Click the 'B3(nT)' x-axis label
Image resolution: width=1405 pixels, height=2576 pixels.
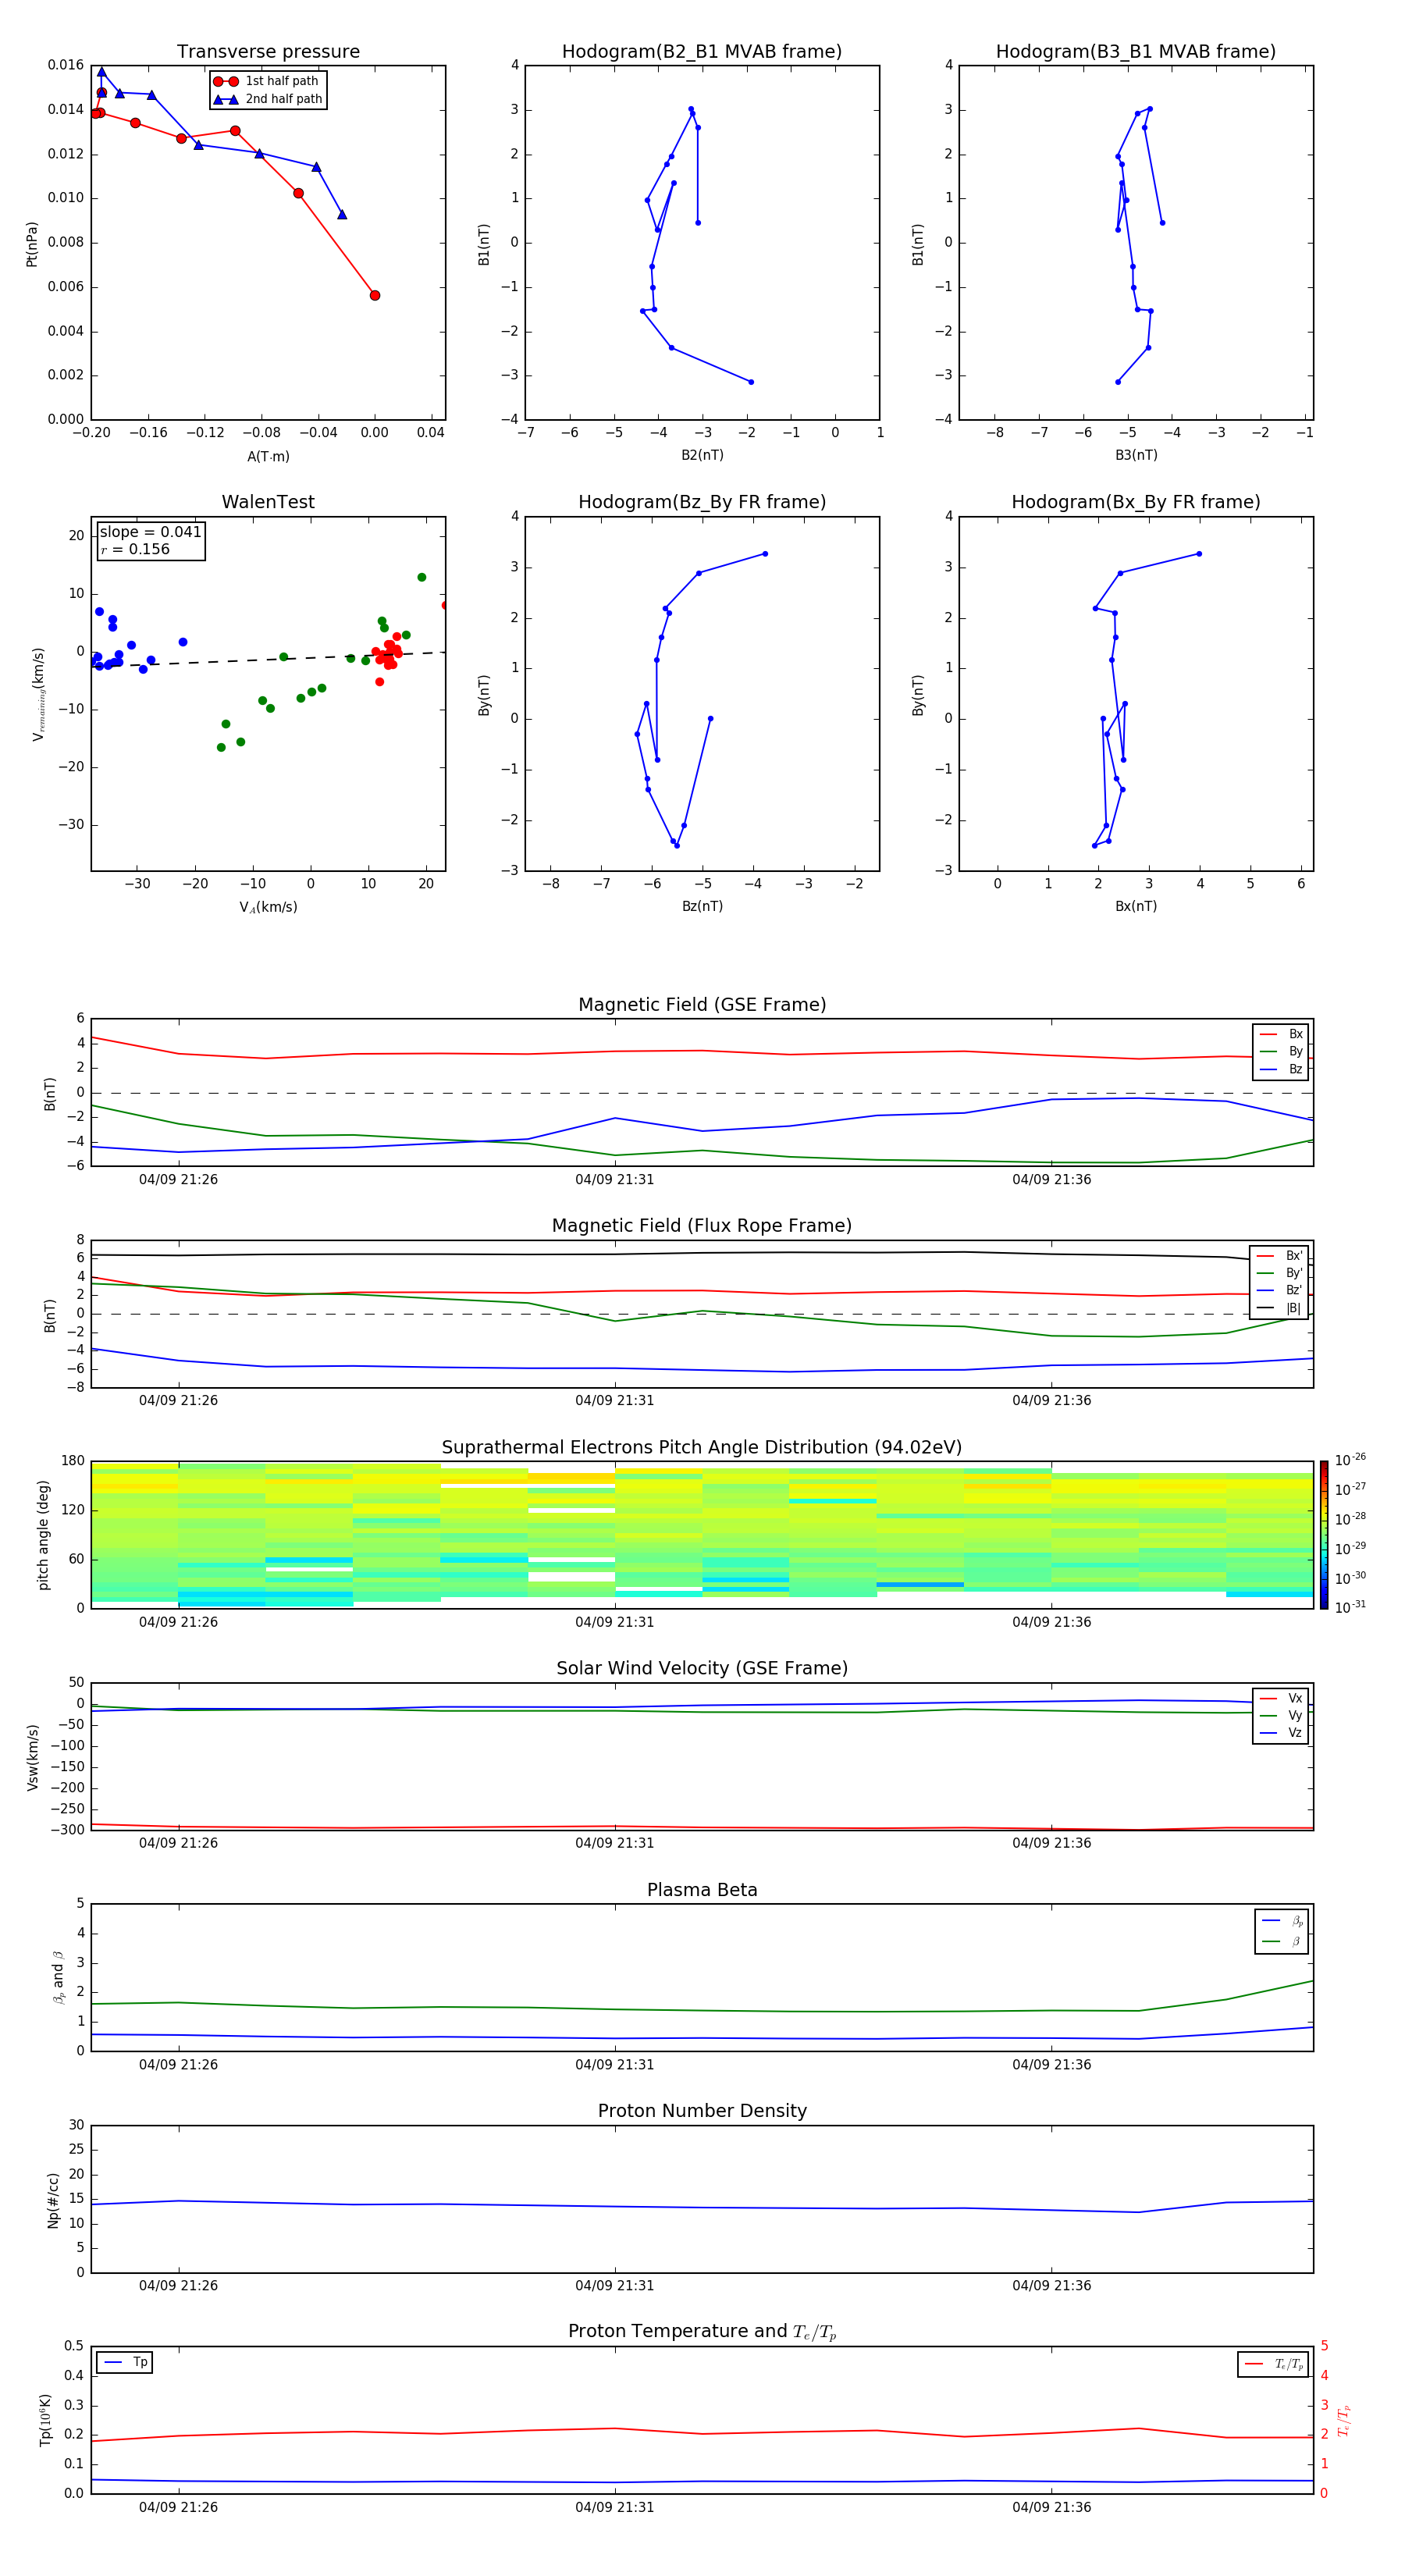[1136, 455]
